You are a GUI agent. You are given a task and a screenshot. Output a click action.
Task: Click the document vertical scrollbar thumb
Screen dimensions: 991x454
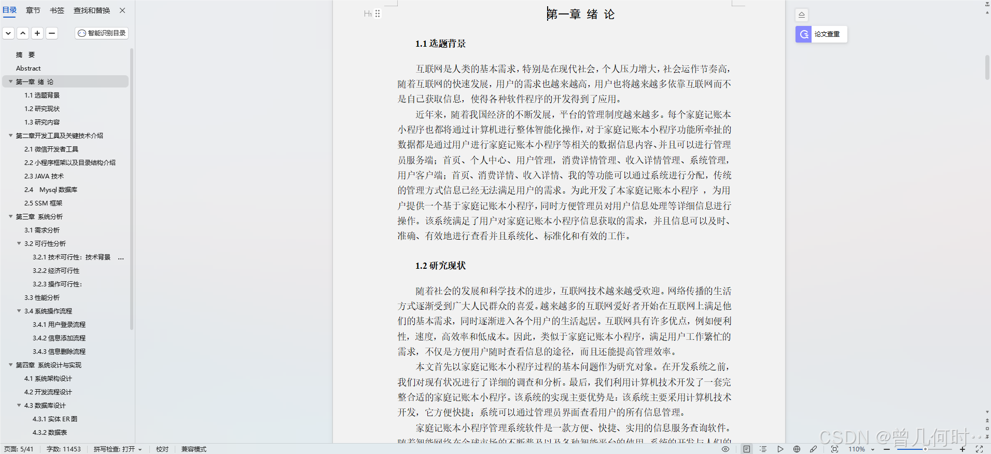tap(987, 67)
